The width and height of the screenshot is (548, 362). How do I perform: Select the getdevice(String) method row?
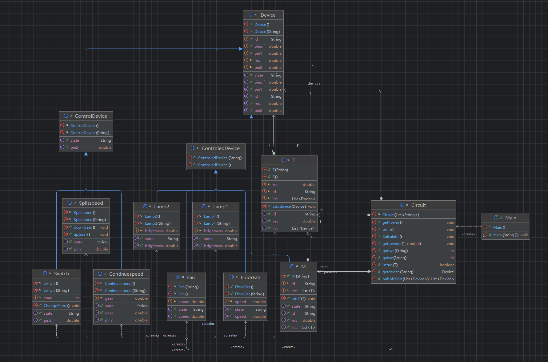[x=413, y=272]
